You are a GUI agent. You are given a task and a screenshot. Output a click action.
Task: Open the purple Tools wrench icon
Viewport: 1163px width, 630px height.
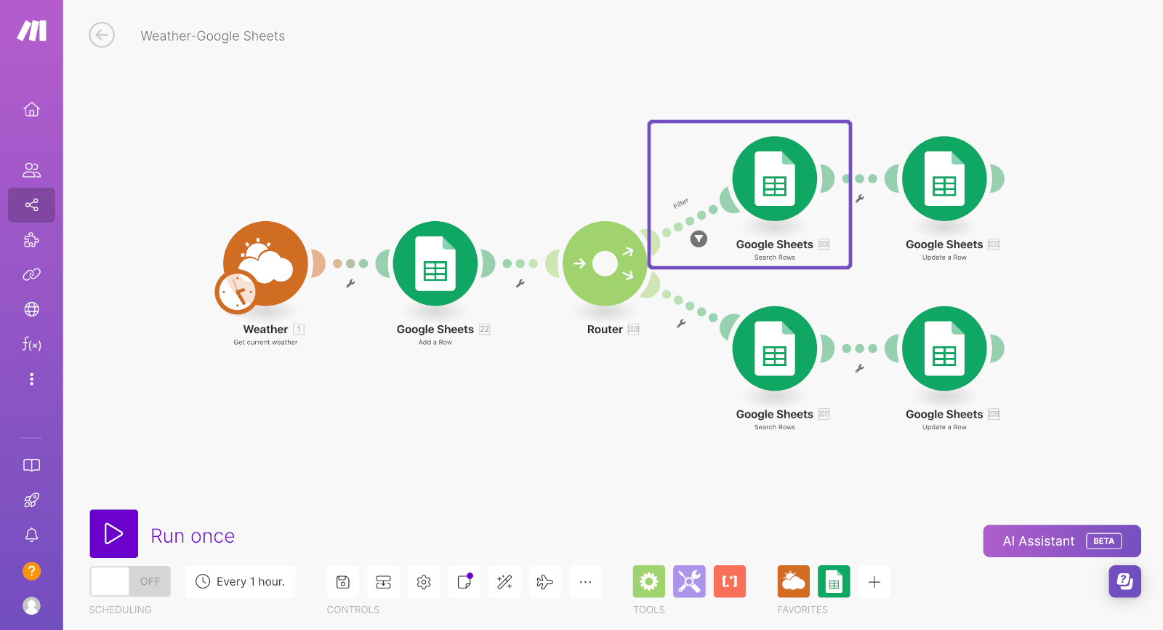pyautogui.click(x=689, y=582)
